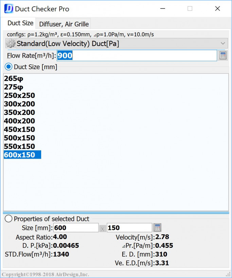The image size is (232, 278).
Task: Expand the Standard(Low Velocity) Duct dropdown
Action: [223, 43]
